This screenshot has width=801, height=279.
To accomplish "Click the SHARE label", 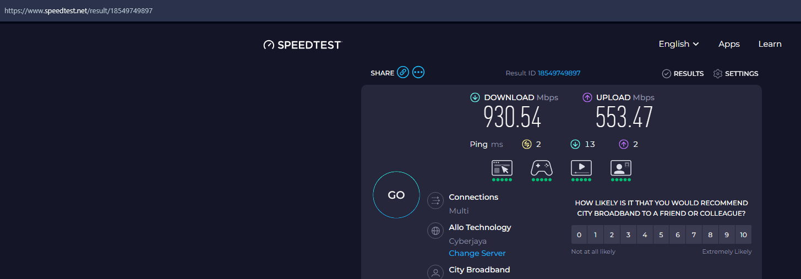I will pos(383,73).
